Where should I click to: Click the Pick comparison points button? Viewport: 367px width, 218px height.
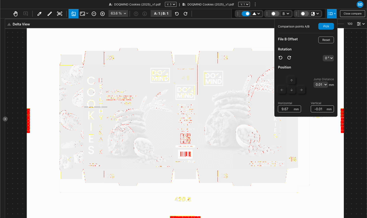326,26
